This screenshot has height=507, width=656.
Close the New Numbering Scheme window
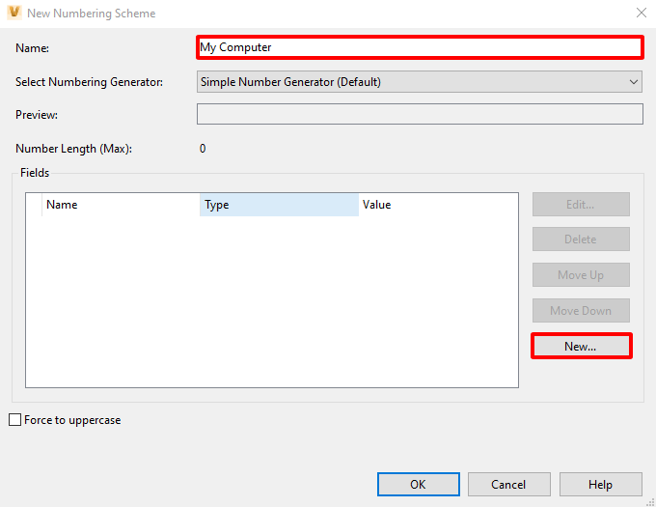pyautogui.click(x=641, y=13)
